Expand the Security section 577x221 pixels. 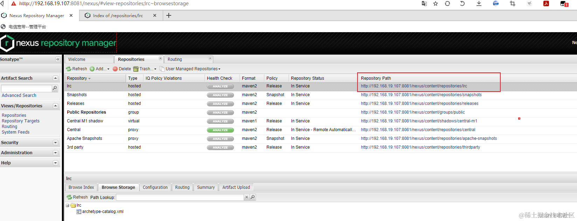[x=55, y=142]
